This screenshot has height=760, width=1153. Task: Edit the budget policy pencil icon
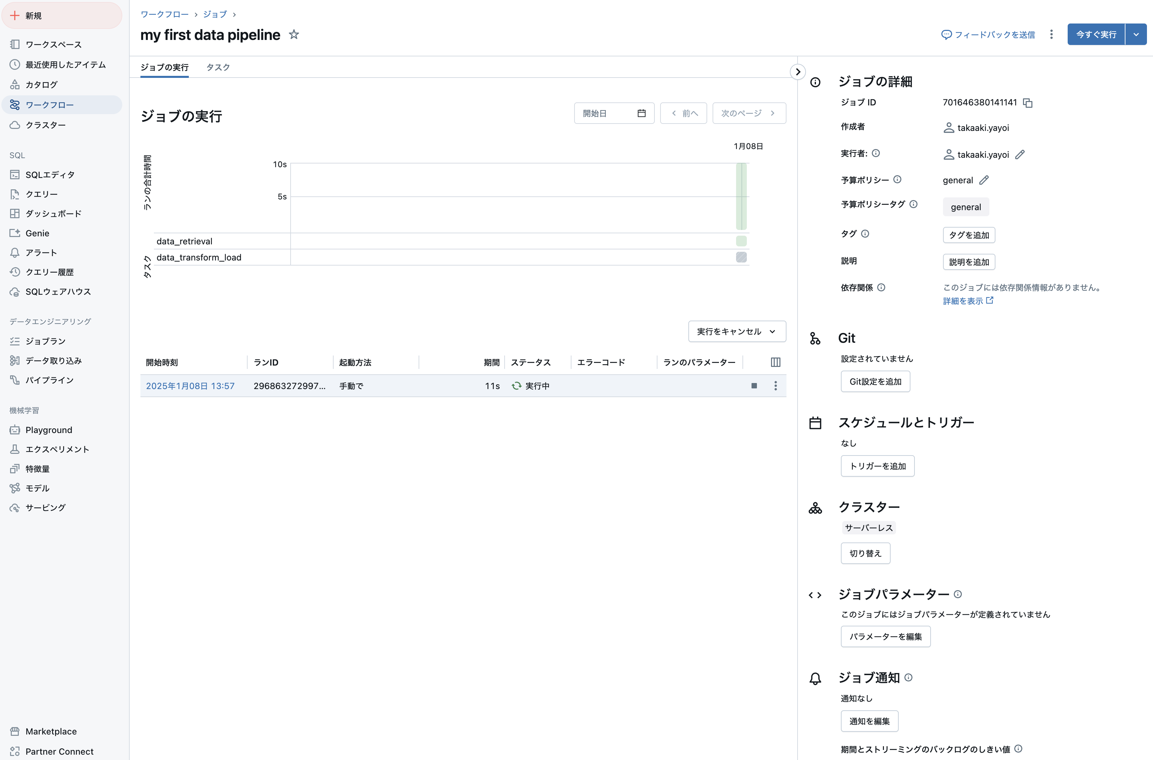coord(984,180)
